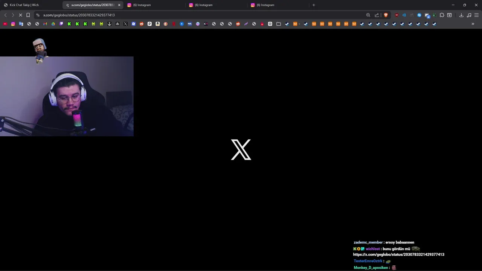Click the chat message "ersoy babaannen"
Screen dimensions: 482x271
pyautogui.click(x=400, y=242)
